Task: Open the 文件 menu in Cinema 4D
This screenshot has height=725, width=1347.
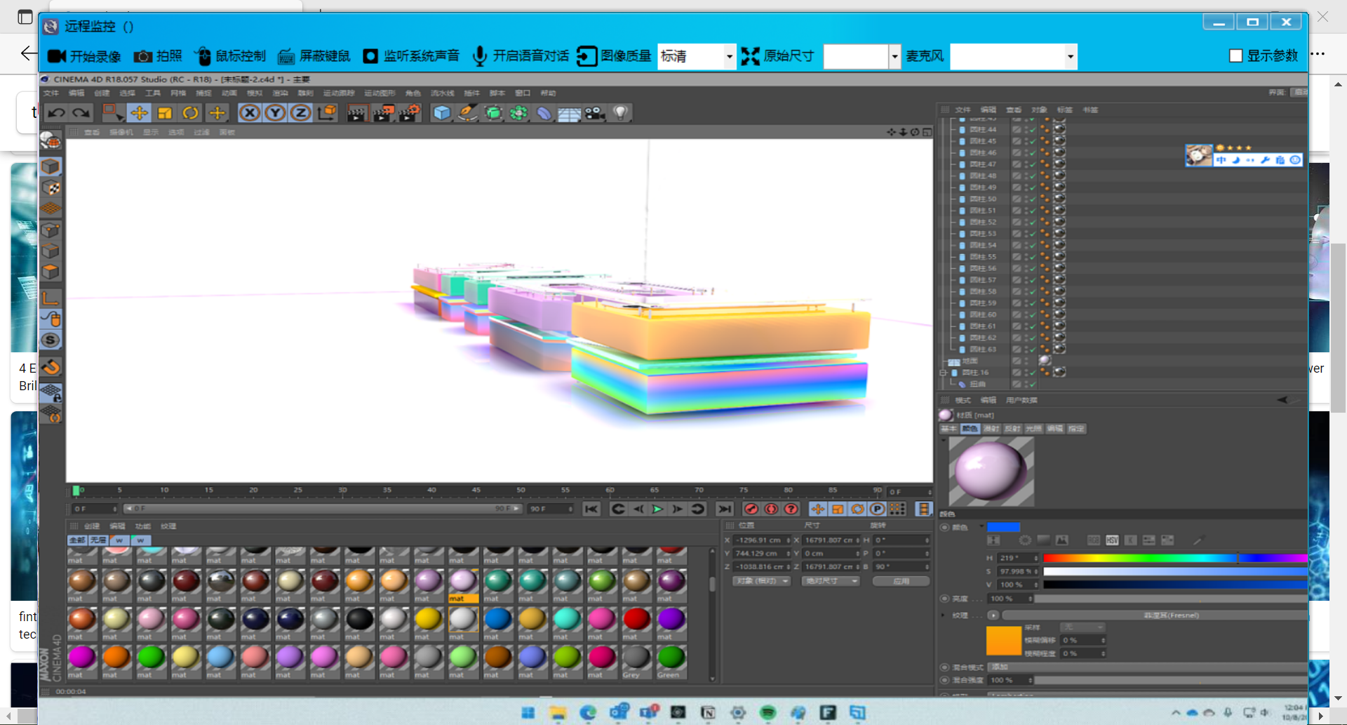Action: 51,93
